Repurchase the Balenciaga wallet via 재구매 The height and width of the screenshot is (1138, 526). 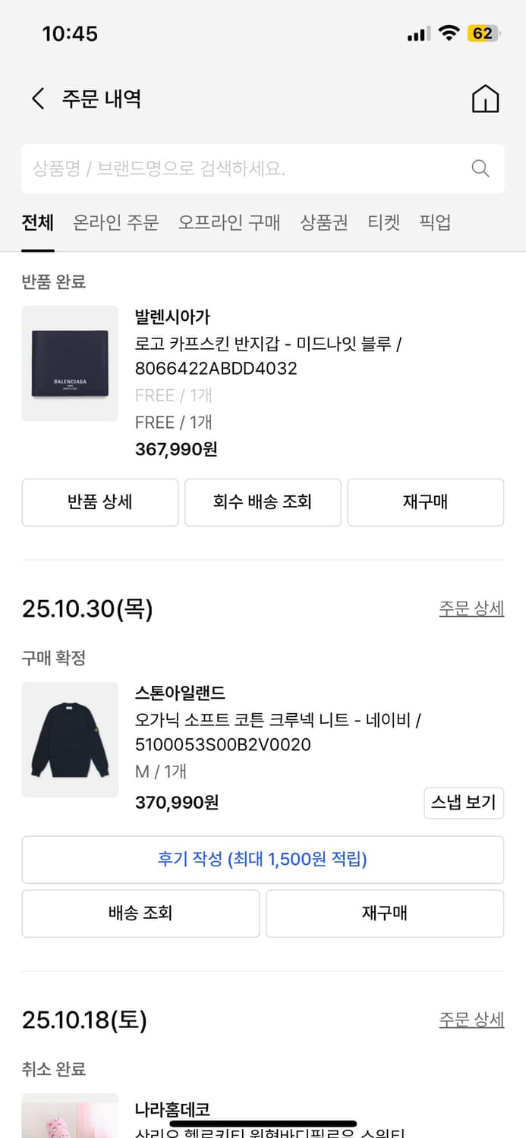click(x=425, y=502)
